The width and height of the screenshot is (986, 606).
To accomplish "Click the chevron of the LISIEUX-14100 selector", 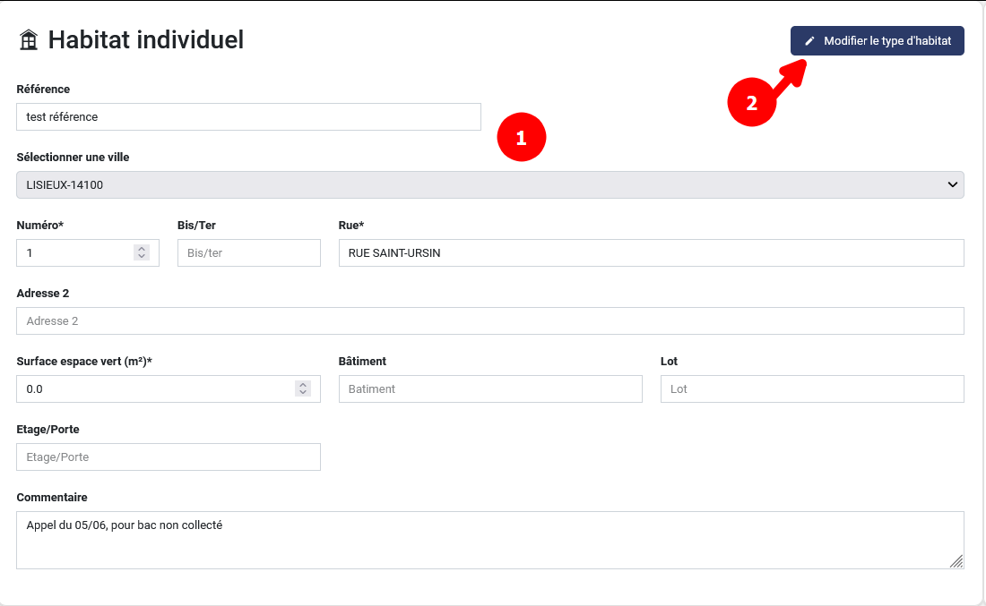I will point(952,184).
